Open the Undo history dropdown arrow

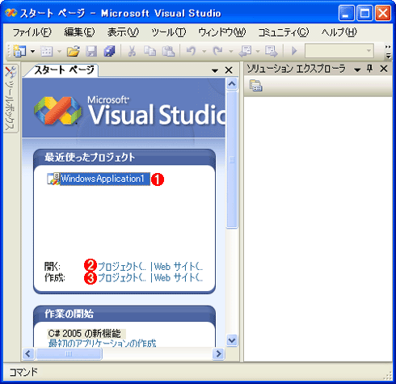pyautogui.click(x=204, y=51)
